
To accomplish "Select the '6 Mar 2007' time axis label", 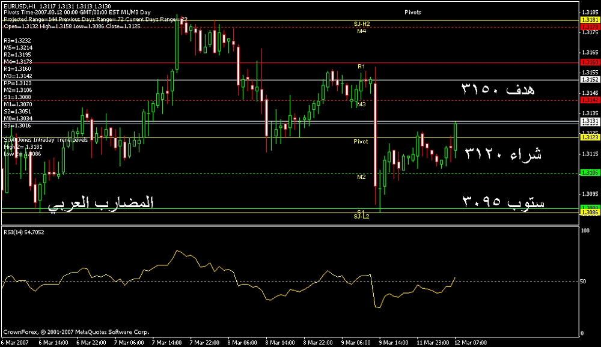I will (14, 342).
